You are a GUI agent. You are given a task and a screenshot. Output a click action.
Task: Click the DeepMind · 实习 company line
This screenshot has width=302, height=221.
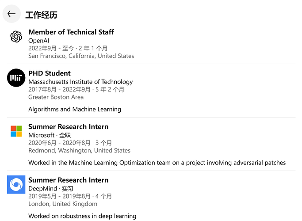coord(50,189)
